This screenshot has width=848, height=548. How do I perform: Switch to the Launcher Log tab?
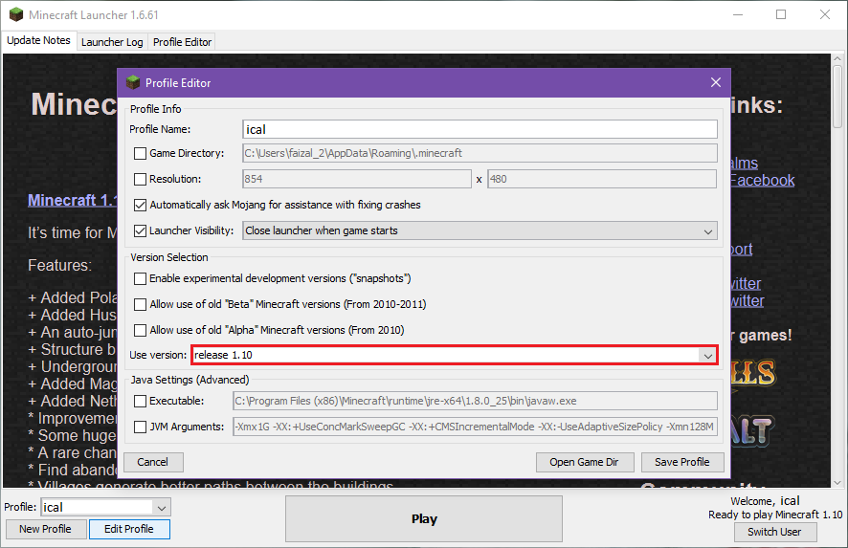(112, 42)
